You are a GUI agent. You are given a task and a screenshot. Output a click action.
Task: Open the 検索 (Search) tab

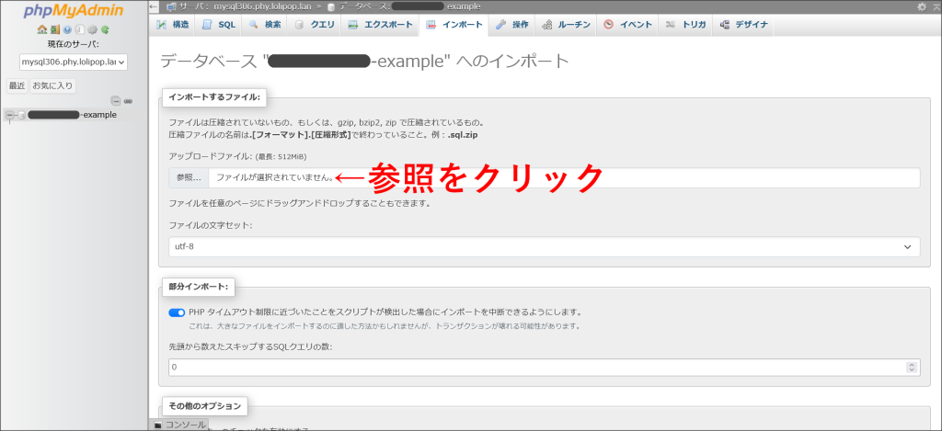point(265,25)
